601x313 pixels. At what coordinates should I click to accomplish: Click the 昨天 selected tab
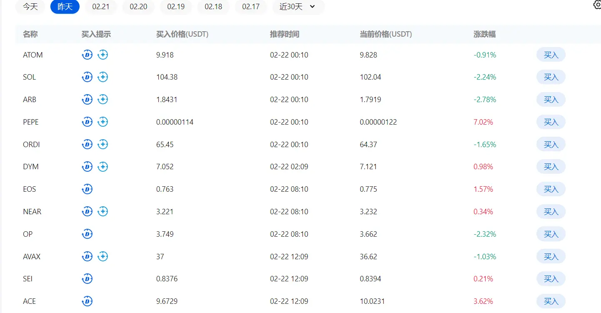65,7
